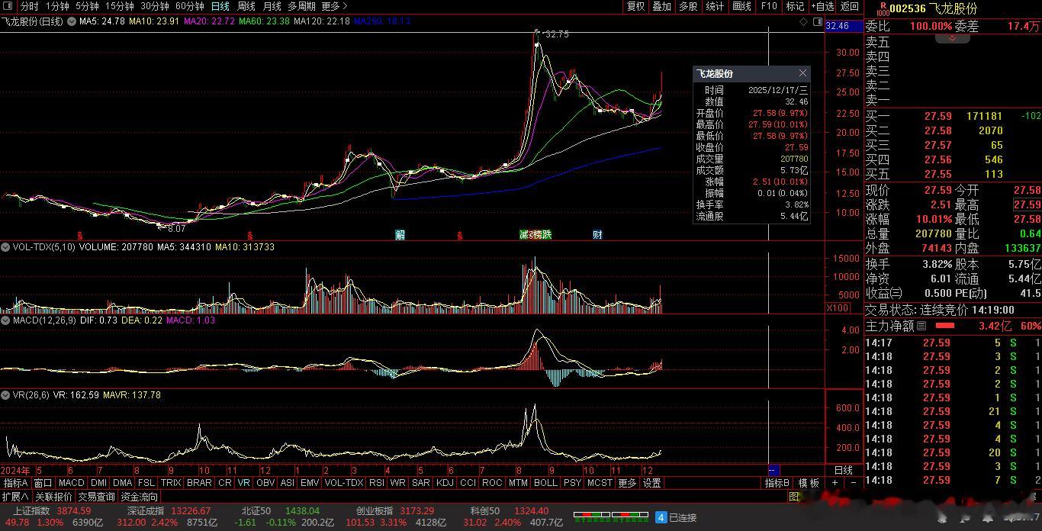Screen dimensions: 1042x531
Task: Collapse the 扩展∧ panel
Action: point(15,497)
